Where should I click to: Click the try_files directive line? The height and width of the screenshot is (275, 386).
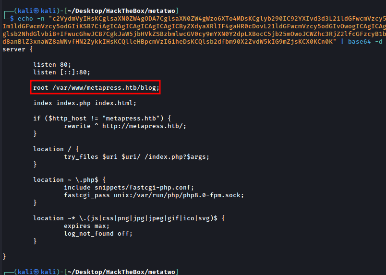pyautogui.click(x=137, y=156)
